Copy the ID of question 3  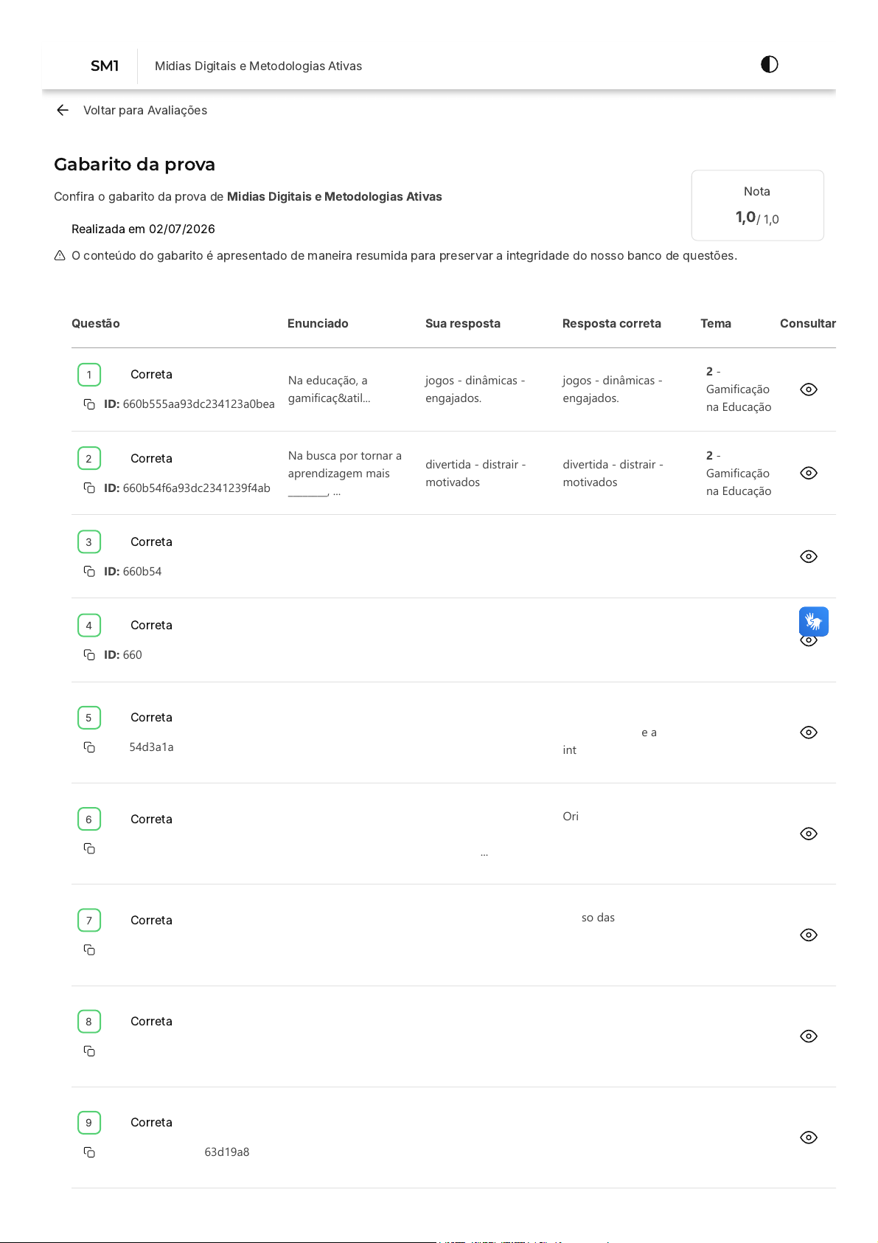click(89, 571)
